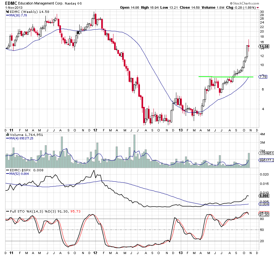274x256 pixels.
Task: Click the MA(52) 0.004 legend
Action: (x=17, y=174)
